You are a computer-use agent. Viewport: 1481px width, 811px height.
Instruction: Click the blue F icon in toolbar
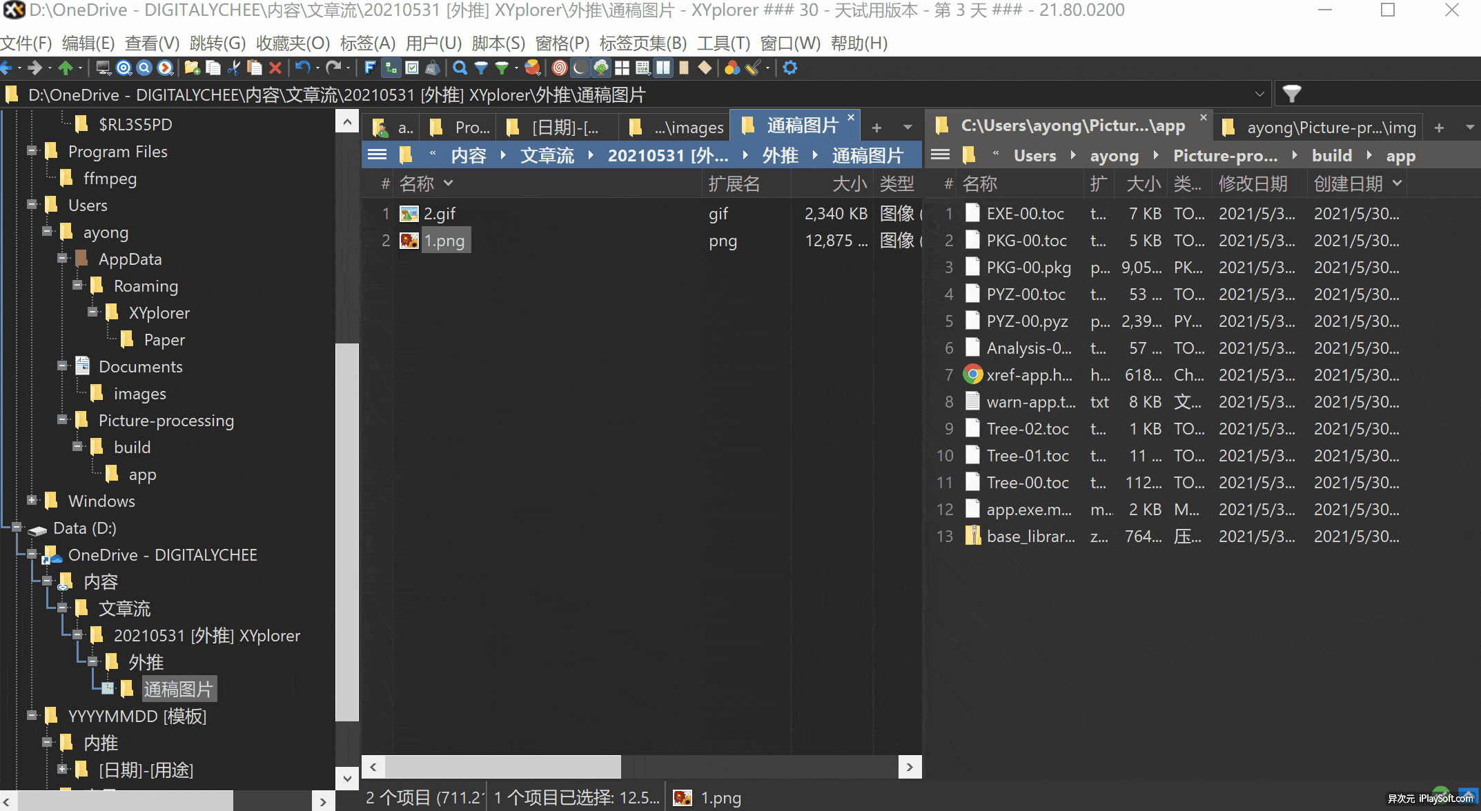[x=370, y=68]
